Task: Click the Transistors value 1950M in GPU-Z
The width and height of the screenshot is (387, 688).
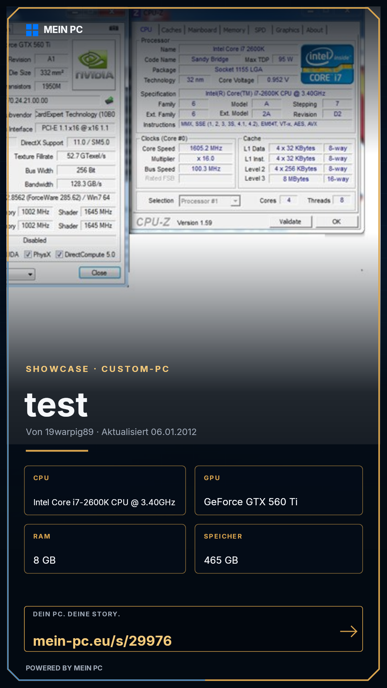Action: (52, 86)
